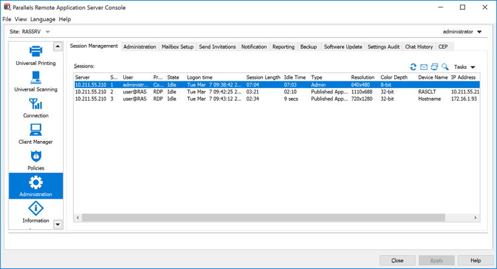The width and height of the screenshot is (497, 269).
Task: Select session with resolution 720x1280
Action: 277,99
